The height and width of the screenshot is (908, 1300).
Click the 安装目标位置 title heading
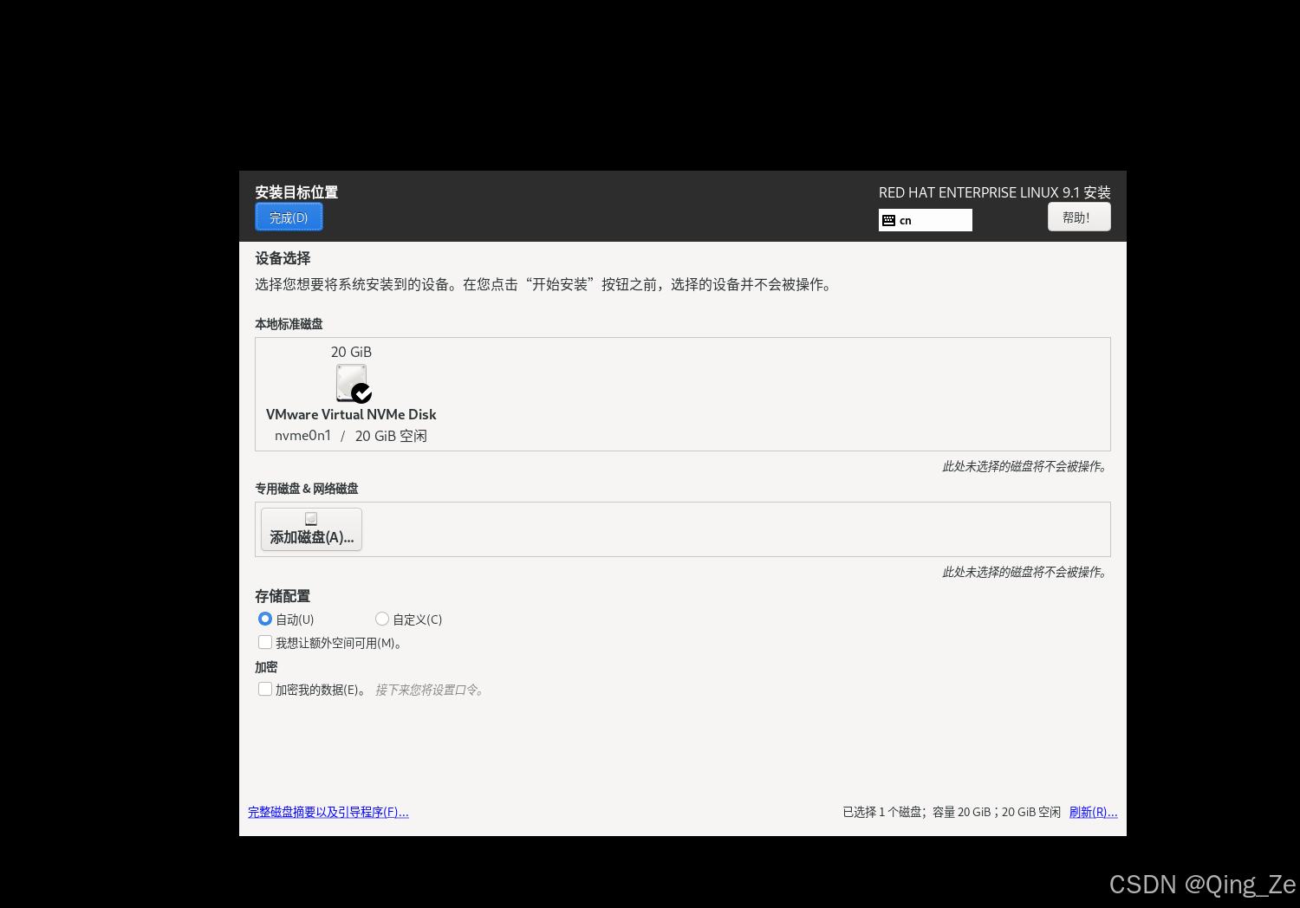pyautogui.click(x=296, y=192)
